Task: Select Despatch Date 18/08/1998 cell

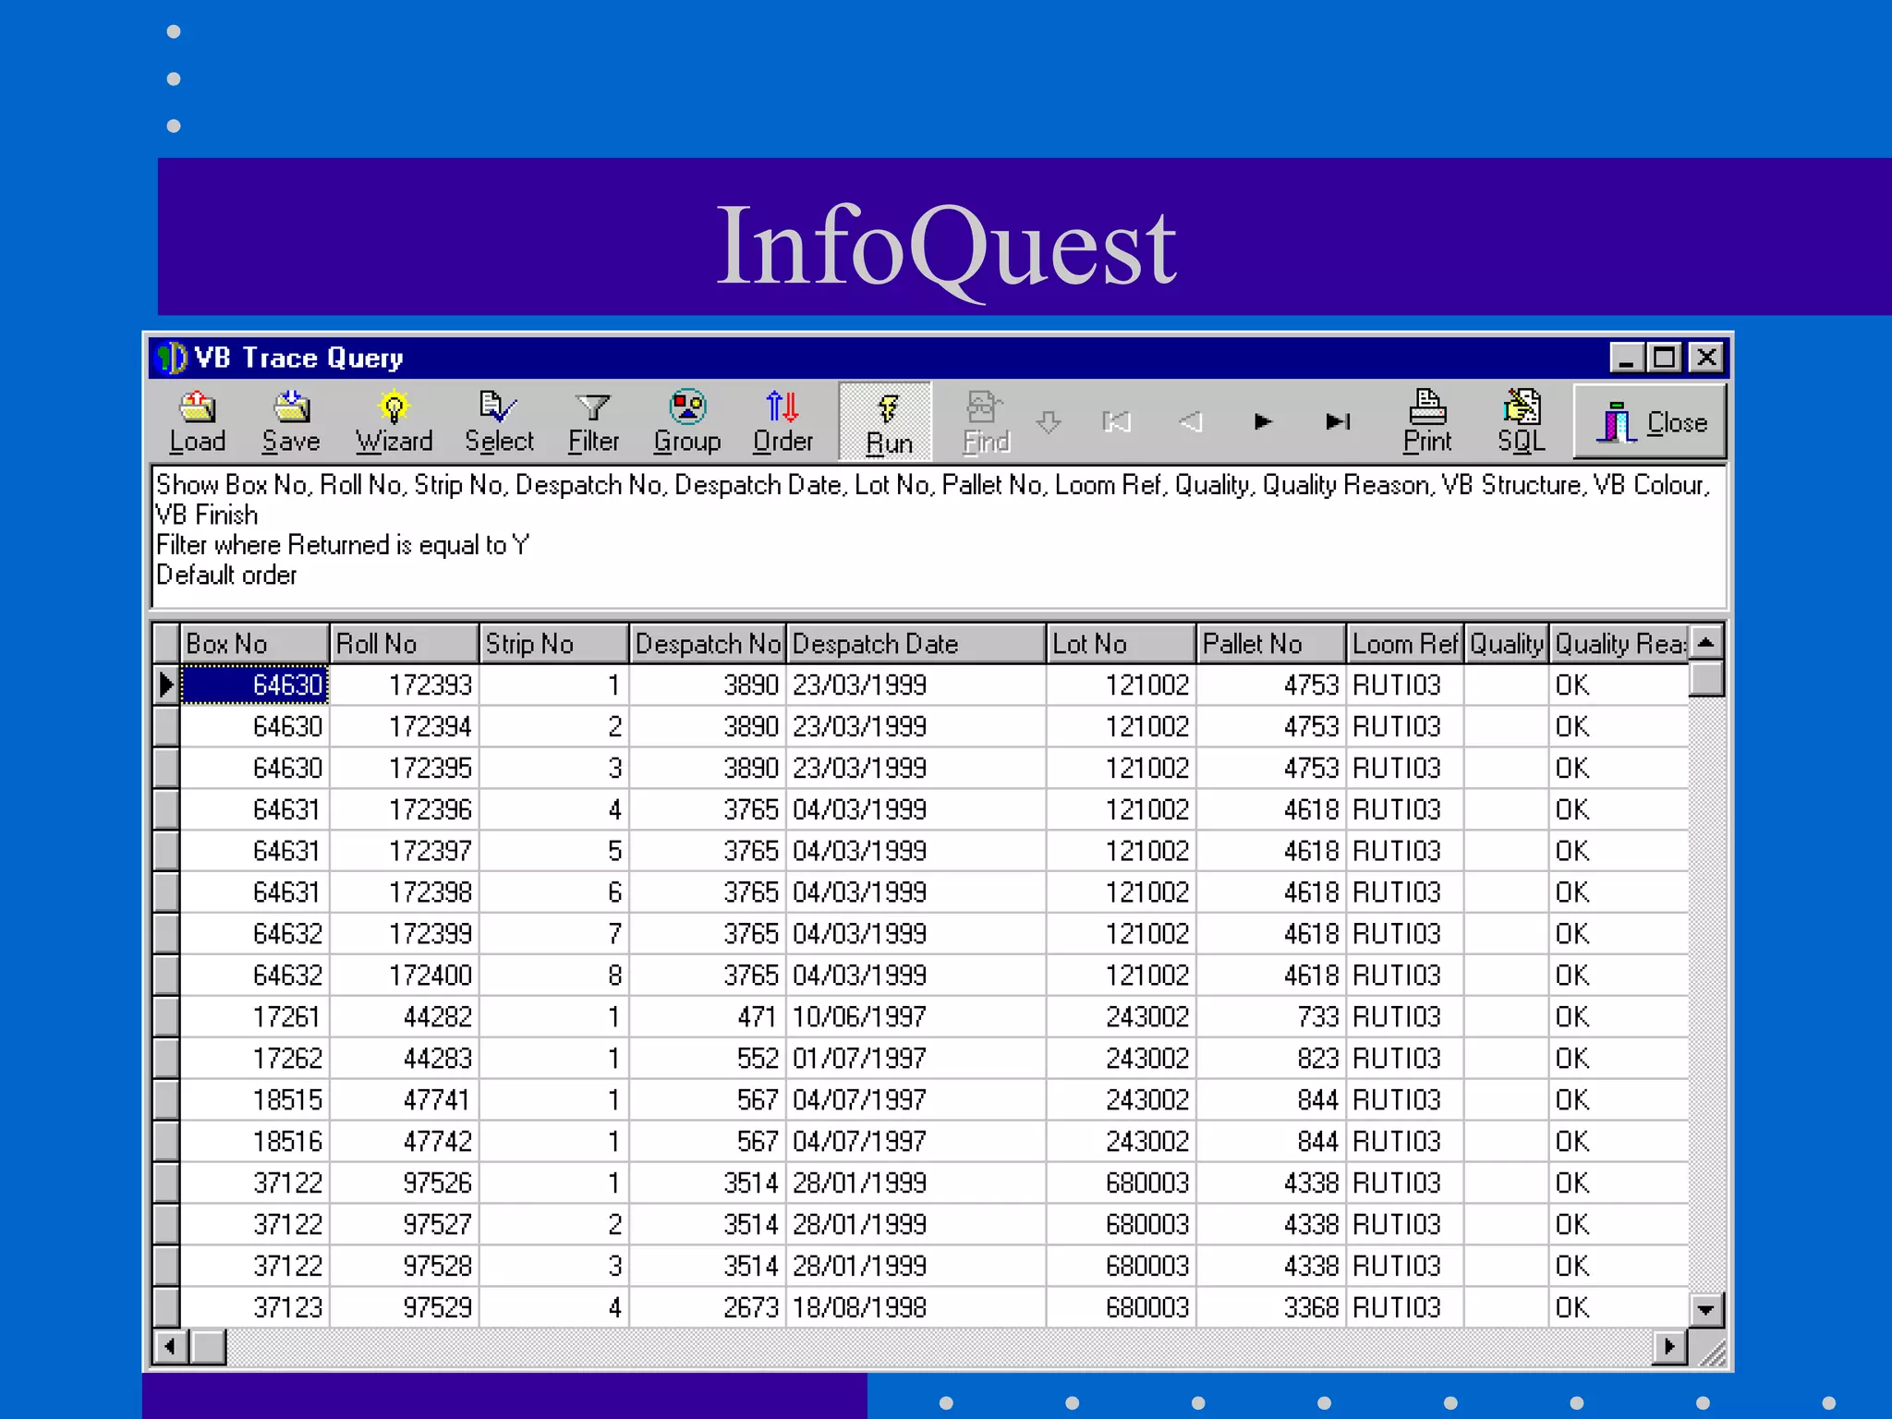Action: point(916,1307)
